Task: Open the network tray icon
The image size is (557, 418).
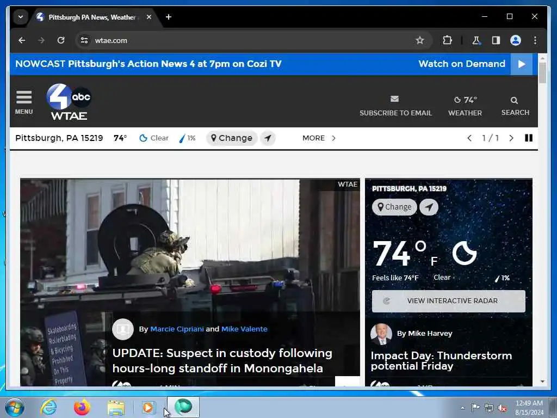Action: tap(489, 408)
